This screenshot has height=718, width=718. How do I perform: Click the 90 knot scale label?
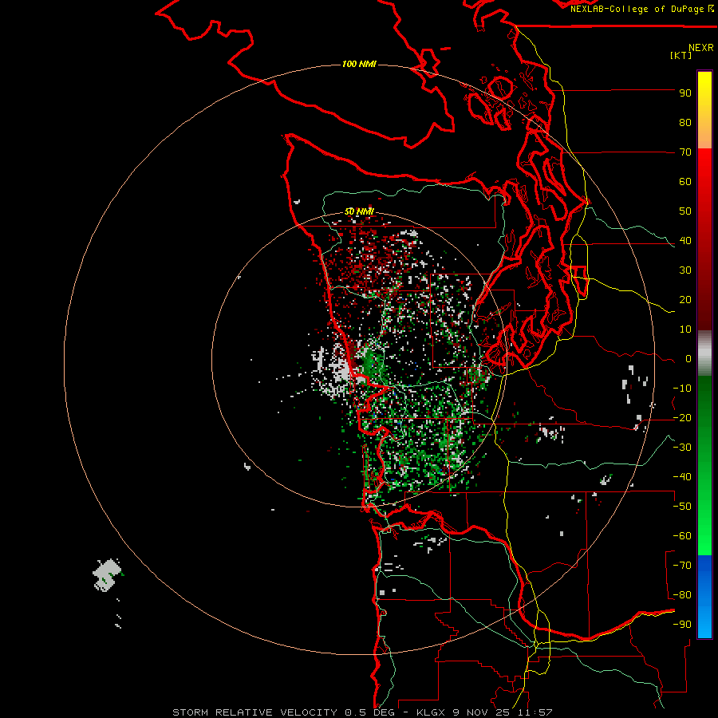coord(685,93)
